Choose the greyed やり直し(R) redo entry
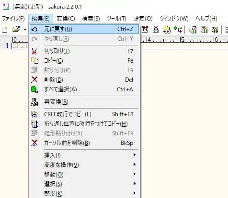This screenshot has height=198, width=228. (x=84, y=39)
